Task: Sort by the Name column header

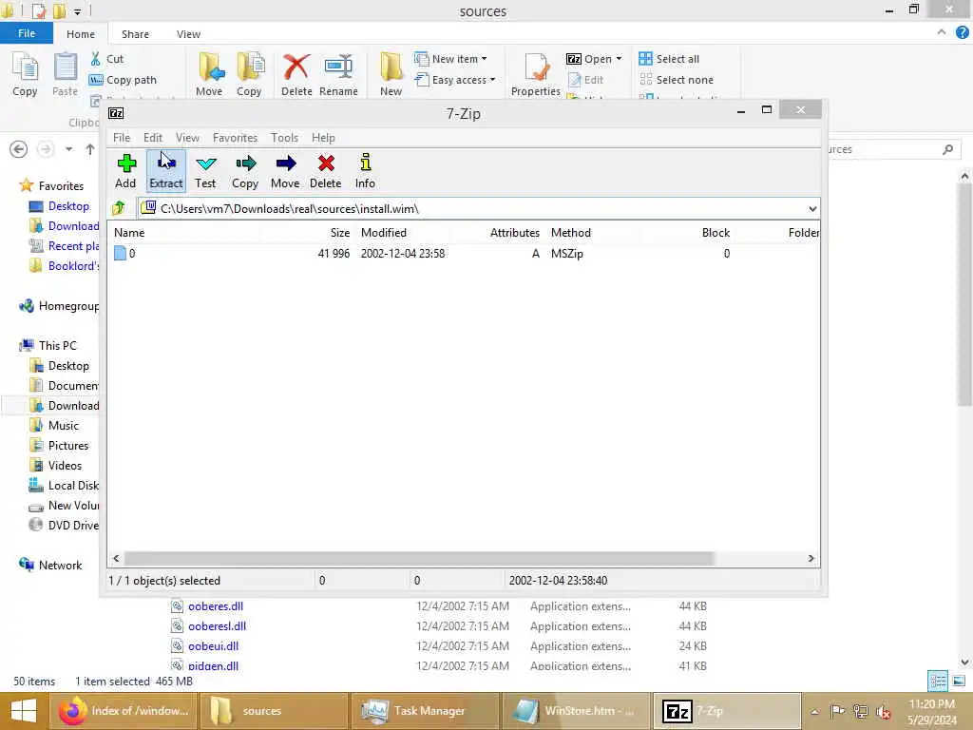Action: (129, 233)
